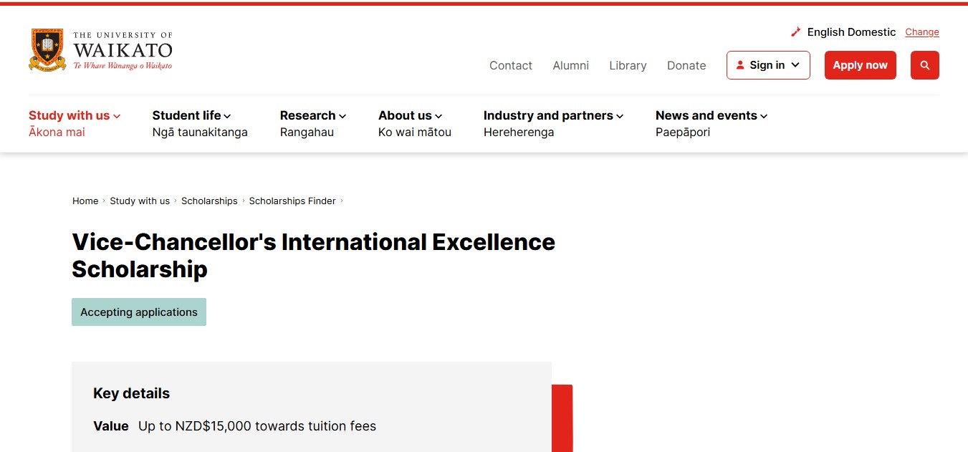The image size is (968, 452).
Task: Expand the About us chevron
Action: point(439,116)
